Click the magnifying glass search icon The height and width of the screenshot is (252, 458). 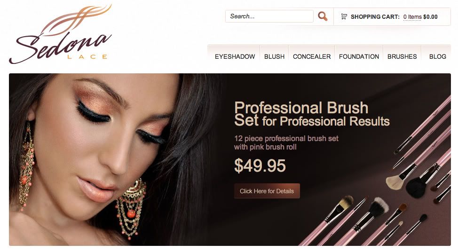click(323, 16)
